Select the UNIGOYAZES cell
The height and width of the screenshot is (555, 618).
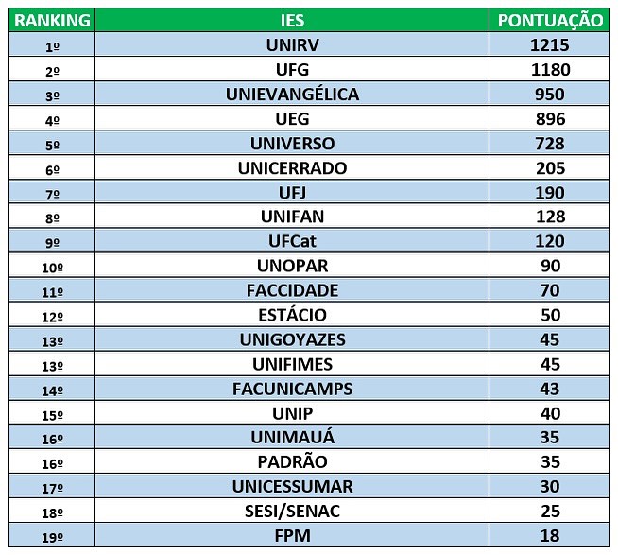pos(292,338)
